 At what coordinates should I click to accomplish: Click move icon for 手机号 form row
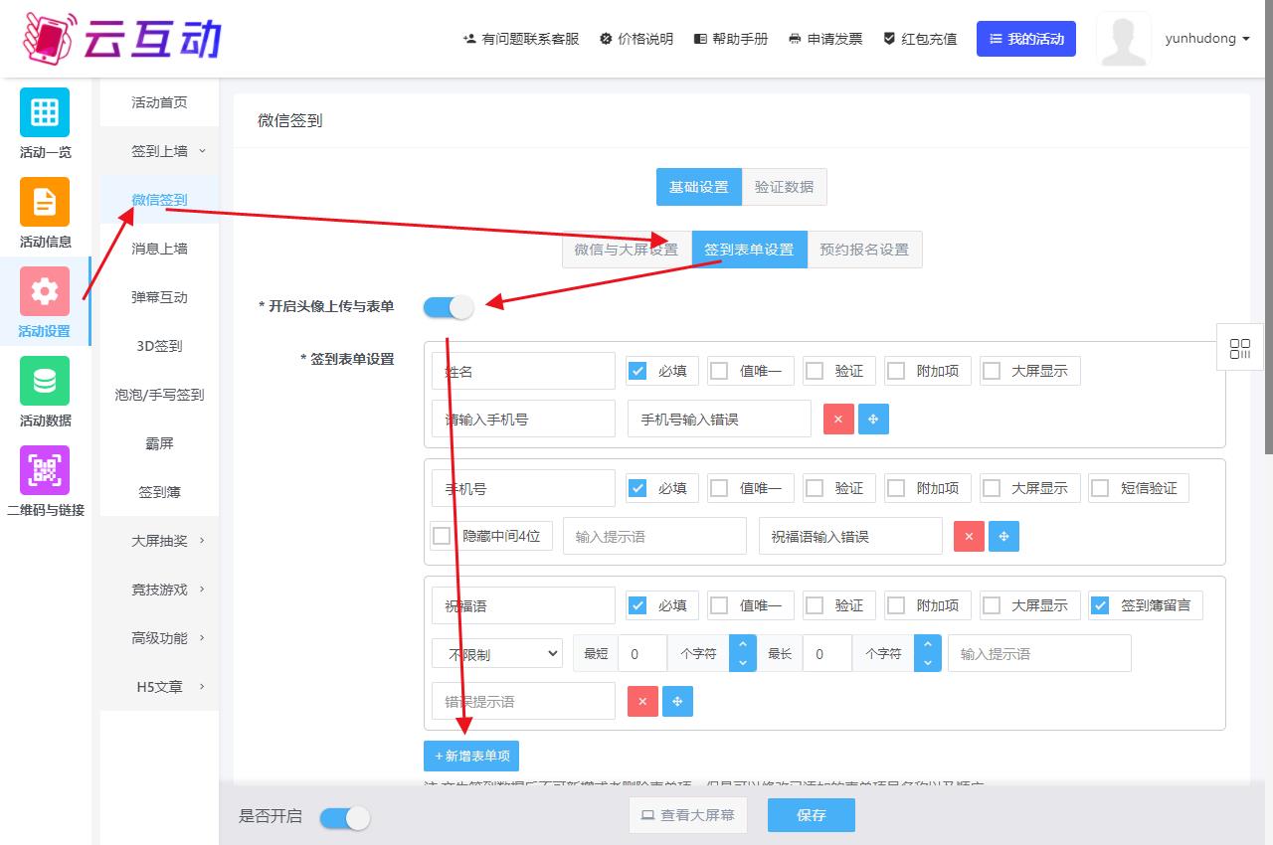[1003, 537]
